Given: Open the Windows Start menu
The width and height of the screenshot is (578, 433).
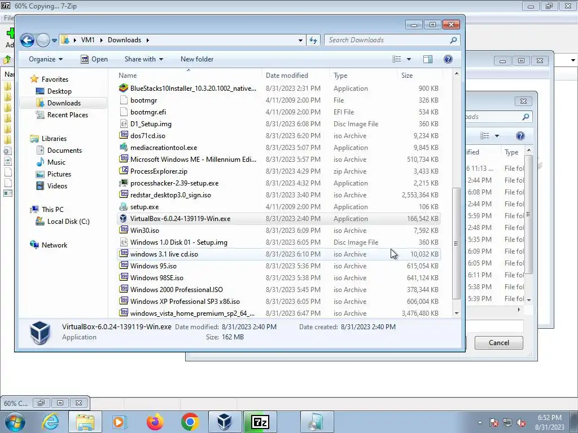Looking at the screenshot, I should [x=14, y=422].
